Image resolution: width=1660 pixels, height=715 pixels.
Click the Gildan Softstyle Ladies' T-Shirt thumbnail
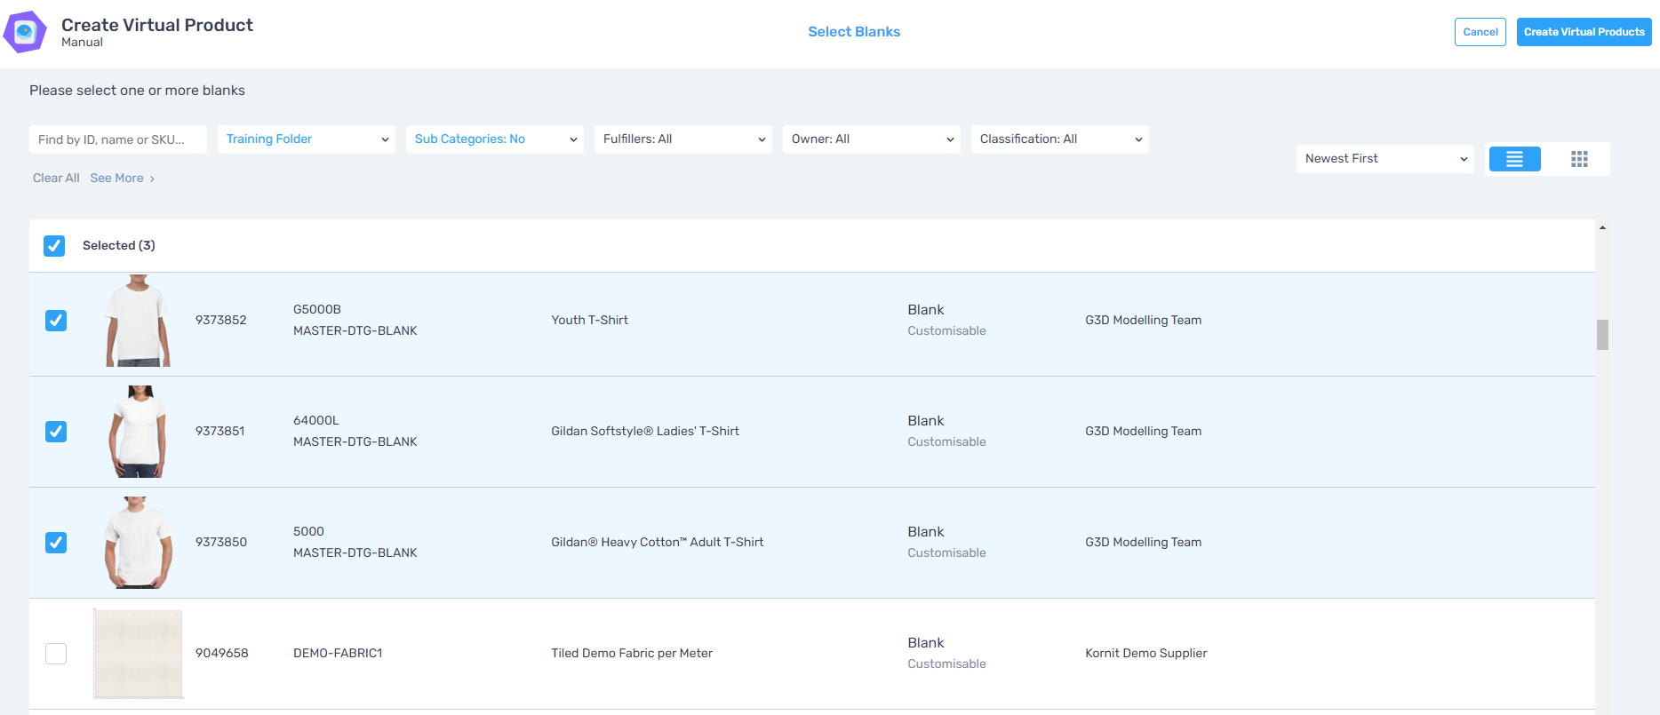pos(138,432)
